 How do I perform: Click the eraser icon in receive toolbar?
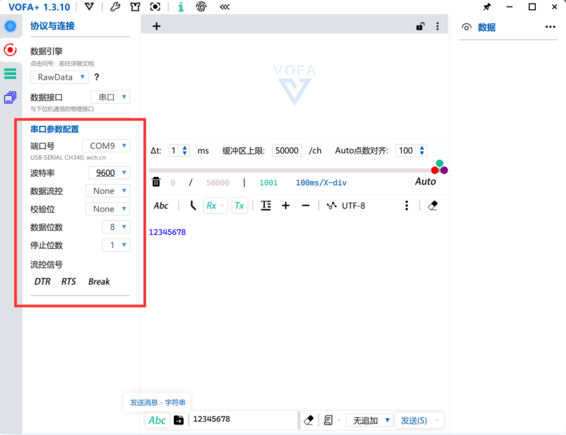click(432, 206)
